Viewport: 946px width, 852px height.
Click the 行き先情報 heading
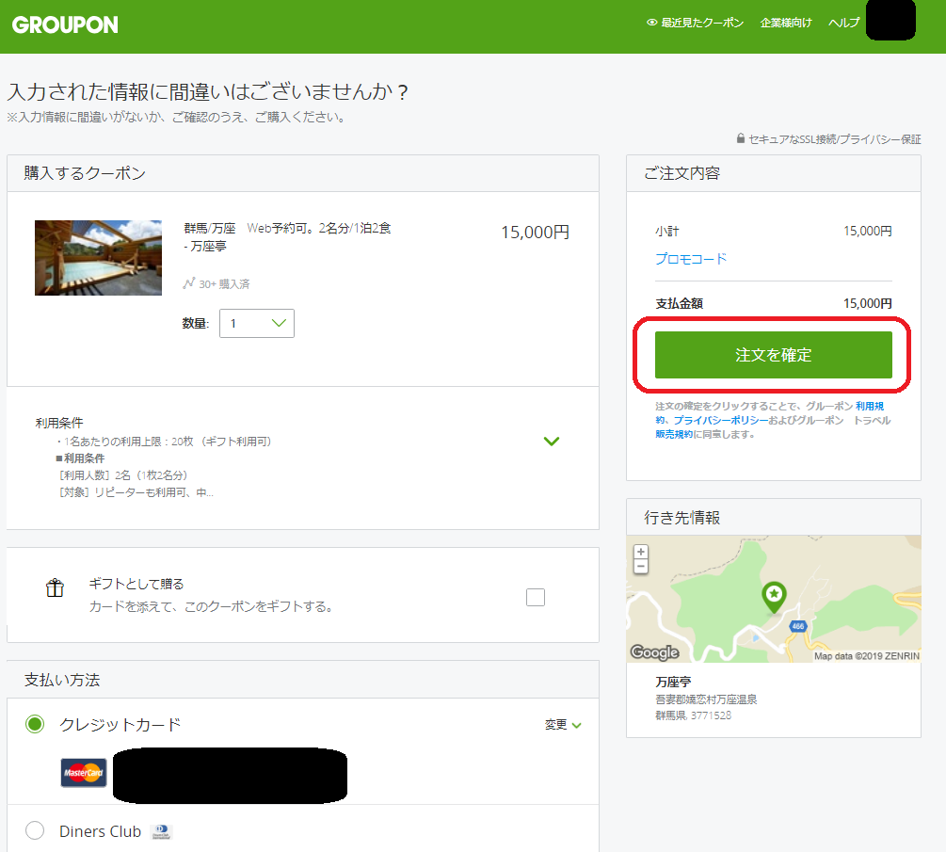pos(682,518)
